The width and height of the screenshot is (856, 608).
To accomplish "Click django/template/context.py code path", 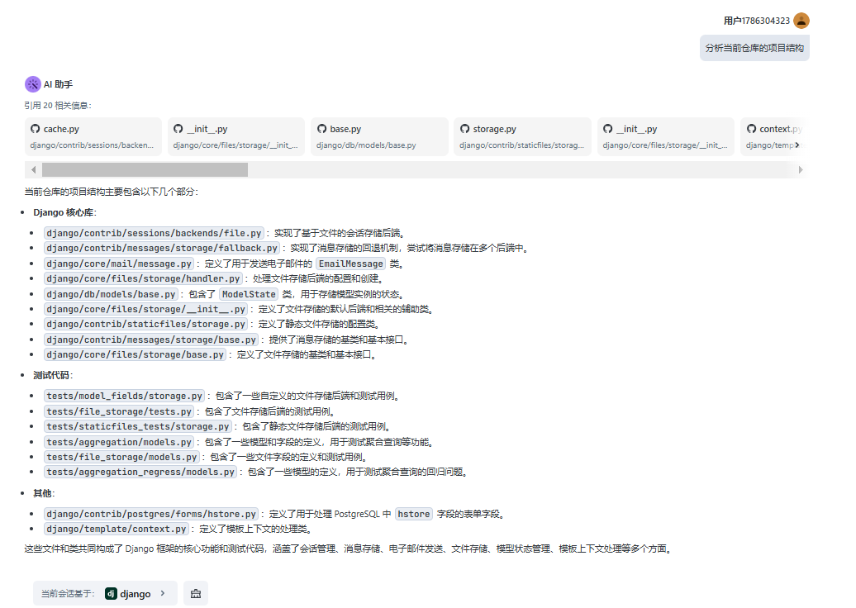I will click(117, 529).
